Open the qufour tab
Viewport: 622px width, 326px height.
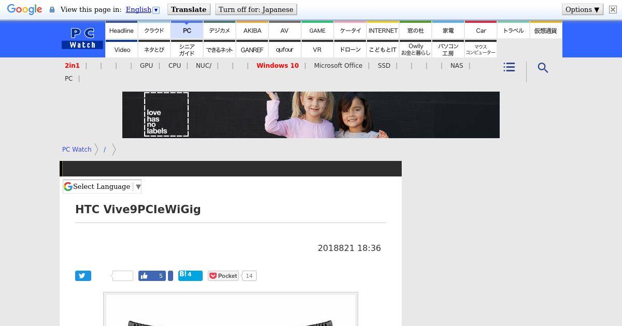coord(285,49)
